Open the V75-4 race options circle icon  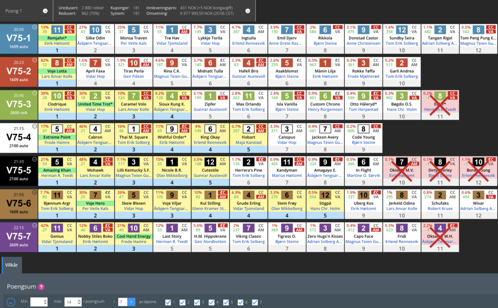(34, 126)
